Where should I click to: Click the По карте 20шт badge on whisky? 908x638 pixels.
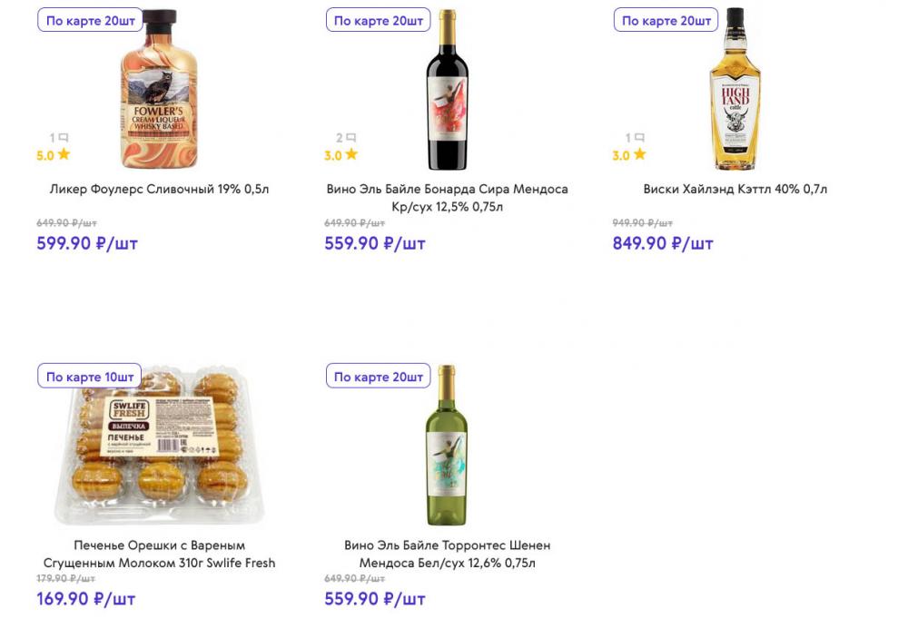pyautogui.click(x=666, y=20)
